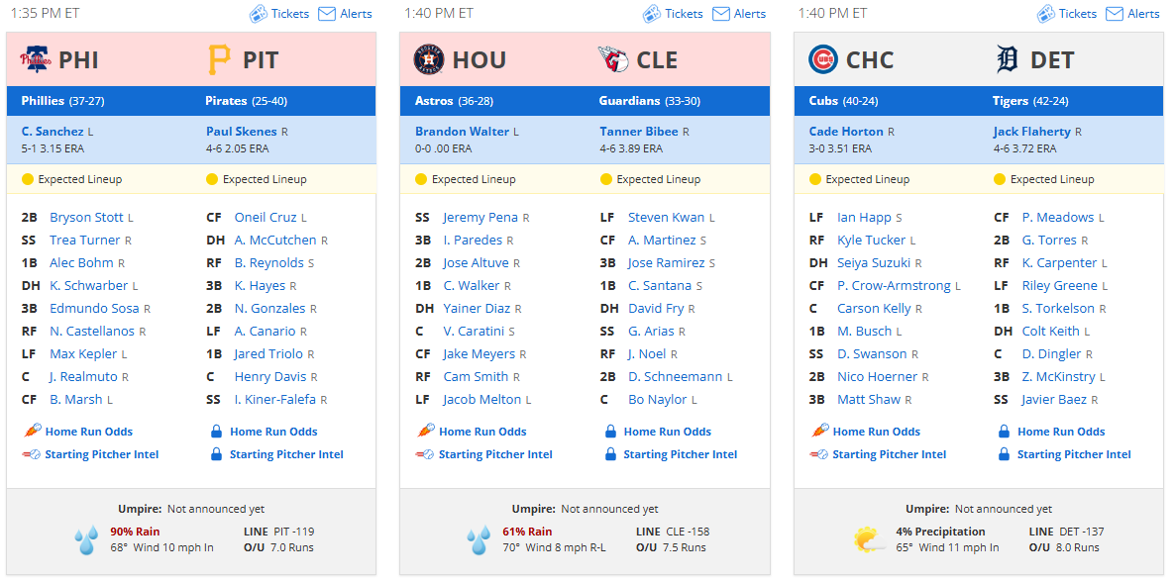Click rain drops weather icon for PHI-PIT
Image resolution: width=1174 pixels, height=582 pixels.
pos(87,539)
